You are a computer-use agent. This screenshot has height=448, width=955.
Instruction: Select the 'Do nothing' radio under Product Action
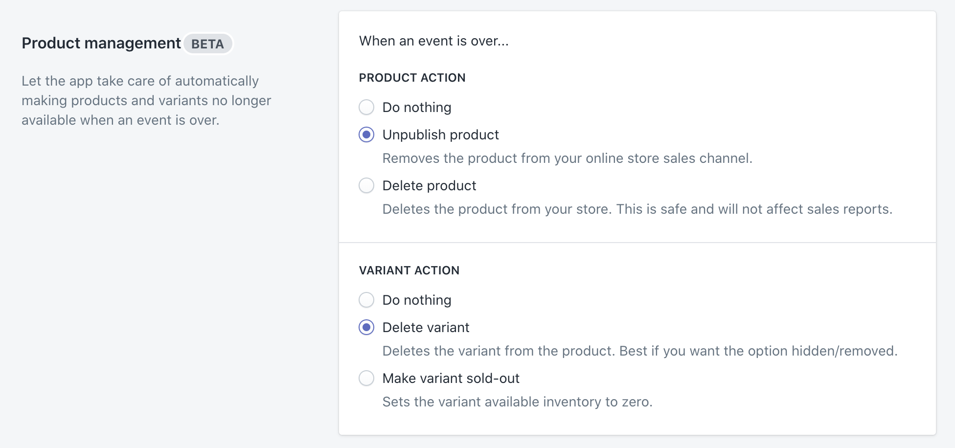tap(366, 107)
